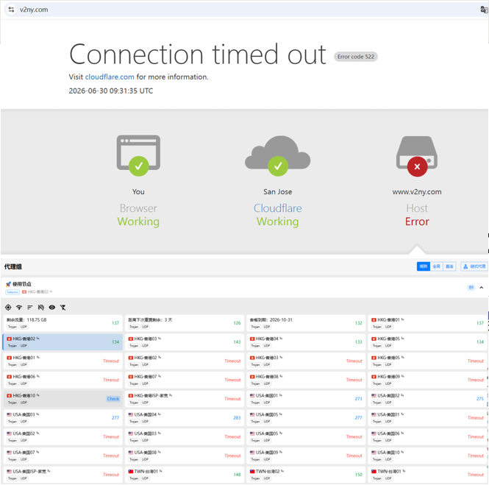
Task: Click 283 latency on USA-美国04 card
Action: pyautogui.click(x=237, y=418)
